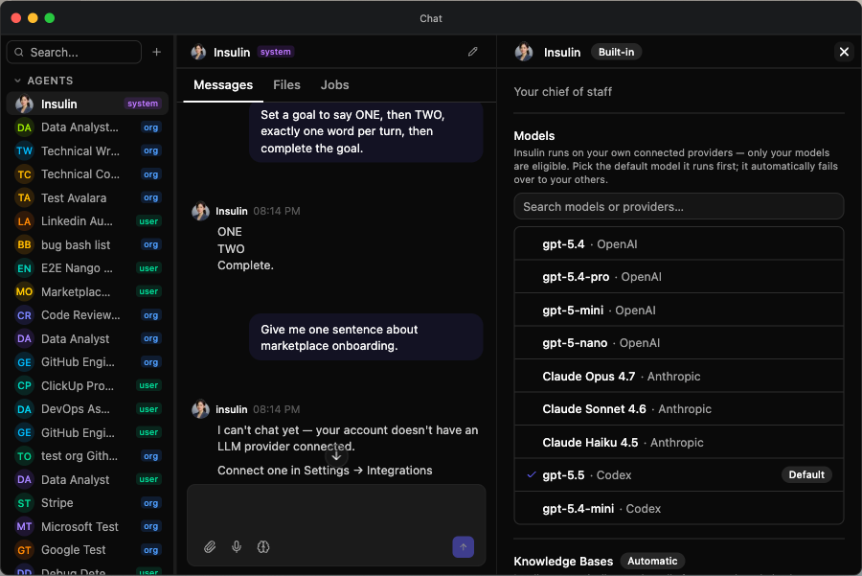Open GitHub Engi... user agent

pyautogui.click(x=87, y=432)
